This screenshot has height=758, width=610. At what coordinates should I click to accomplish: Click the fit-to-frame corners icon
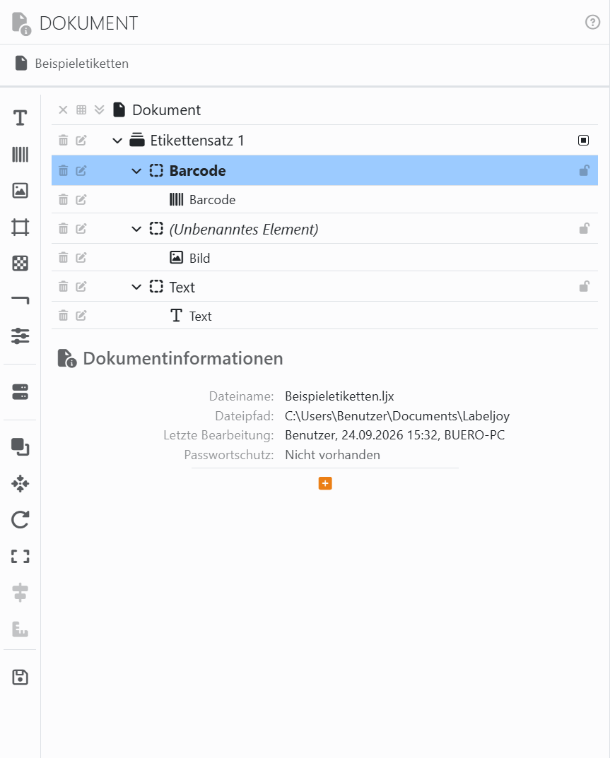(x=20, y=557)
